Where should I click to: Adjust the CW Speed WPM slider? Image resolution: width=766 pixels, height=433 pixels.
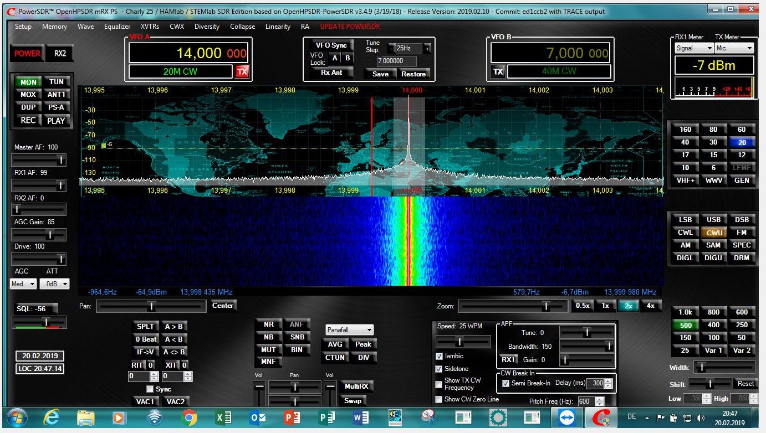pyautogui.click(x=463, y=342)
